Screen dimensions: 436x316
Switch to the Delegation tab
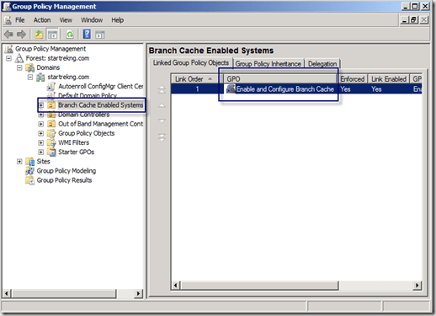(322, 64)
